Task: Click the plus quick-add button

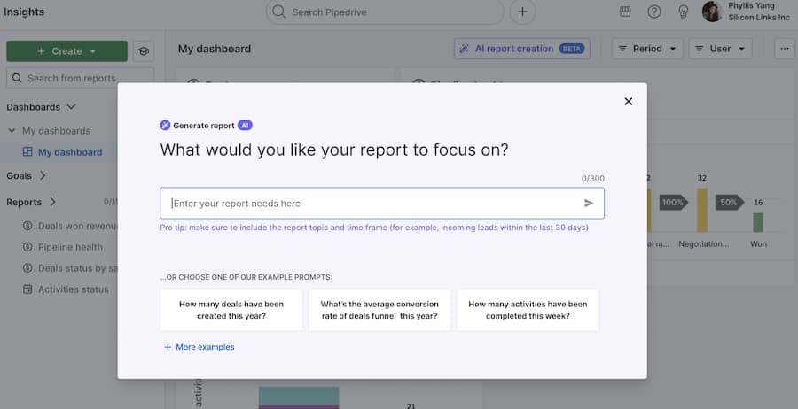Action: coord(522,12)
